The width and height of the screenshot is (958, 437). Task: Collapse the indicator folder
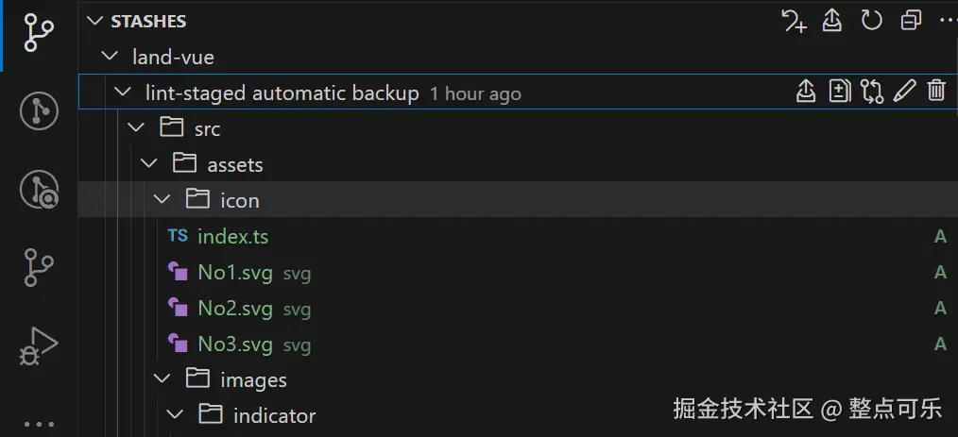pos(176,415)
